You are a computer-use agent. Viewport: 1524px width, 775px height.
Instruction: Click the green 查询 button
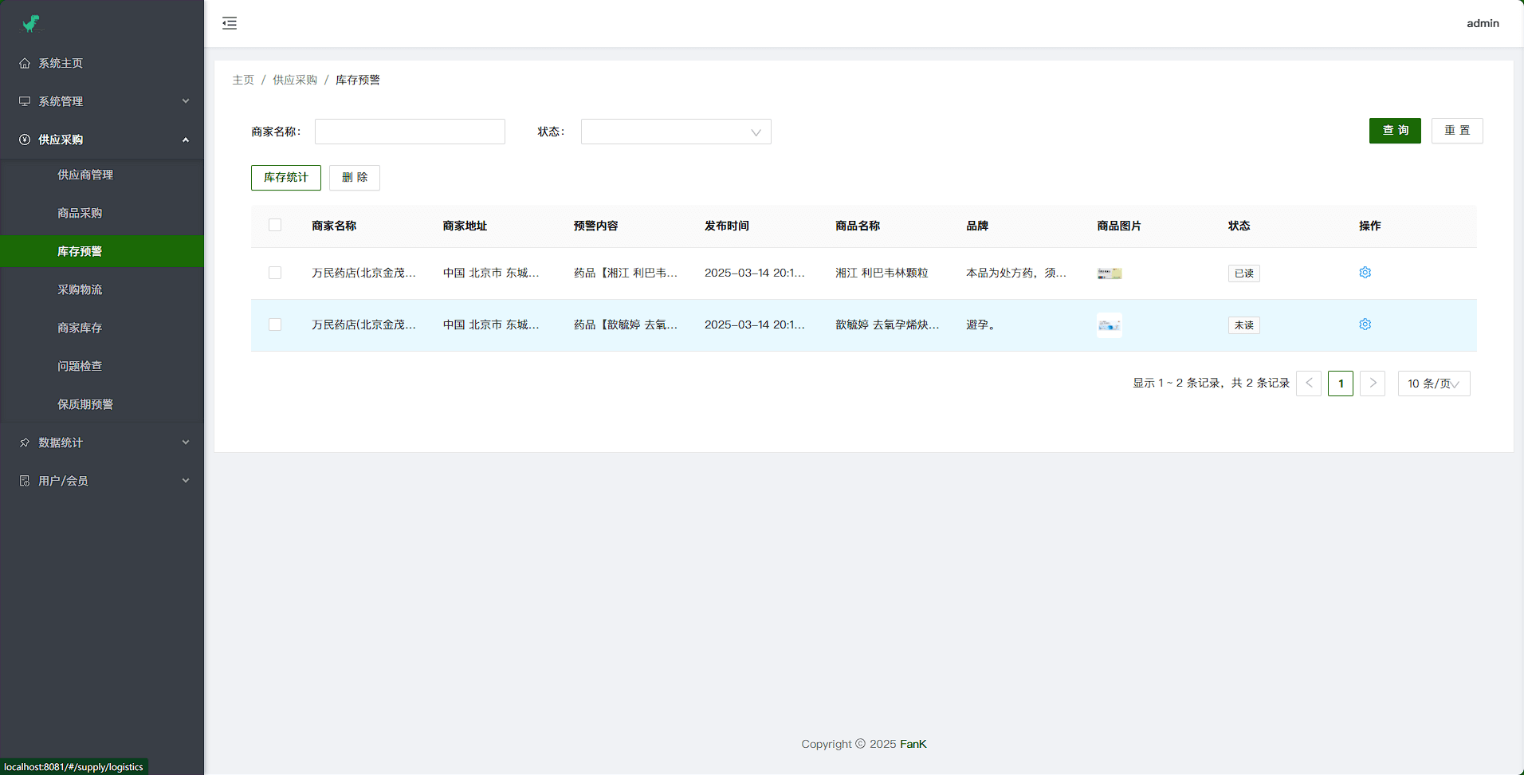[1394, 131]
